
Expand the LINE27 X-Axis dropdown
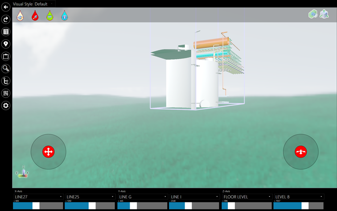click(38, 197)
